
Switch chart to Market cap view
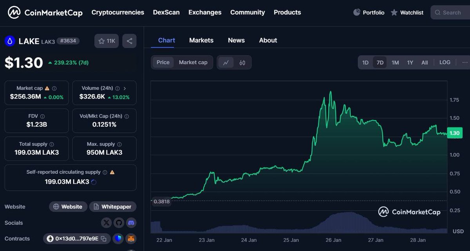[x=193, y=62]
